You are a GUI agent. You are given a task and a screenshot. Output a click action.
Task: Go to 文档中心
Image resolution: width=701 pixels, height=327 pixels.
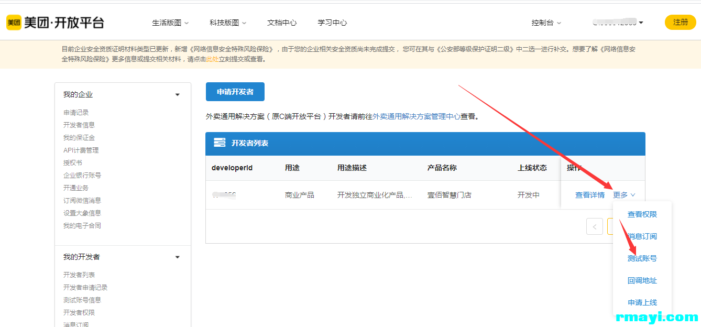pyautogui.click(x=282, y=23)
